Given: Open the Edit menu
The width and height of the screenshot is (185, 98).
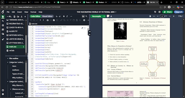Looking at the screenshot, I should click(13, 12).
